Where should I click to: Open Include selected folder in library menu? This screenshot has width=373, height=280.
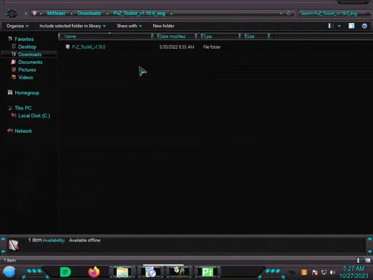coord(72,26)
